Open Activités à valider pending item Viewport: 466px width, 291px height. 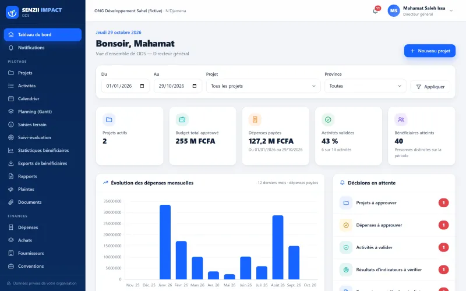tap(394, 247)
